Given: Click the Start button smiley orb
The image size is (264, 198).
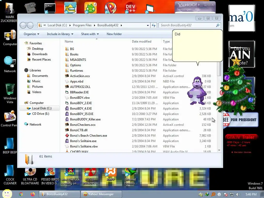Looking at the screenshot, I should tap(7, 194).
